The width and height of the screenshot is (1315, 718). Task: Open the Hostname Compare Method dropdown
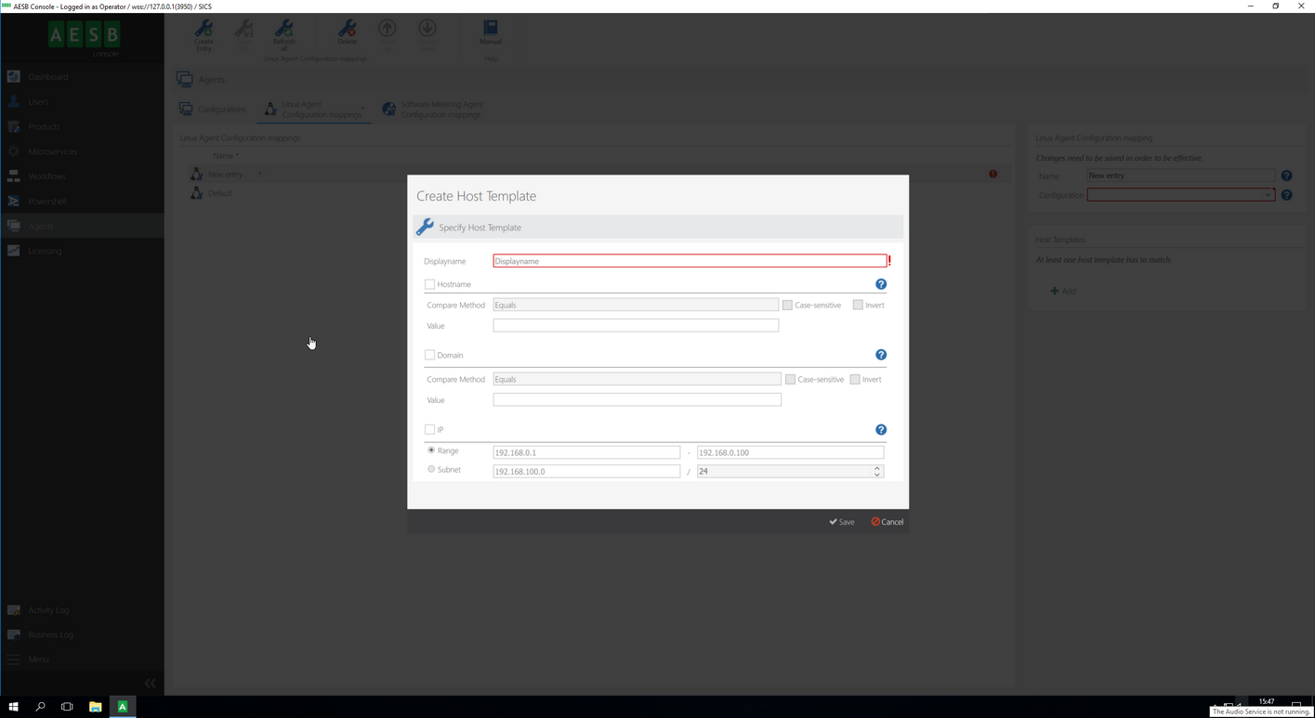point(636,305)
